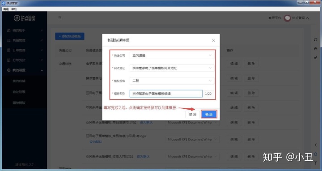This screenshot has height=171, width=322.
Task: Click 编辑 for the 商品信息打印项3有logo template
Action: [x=234, y=139]
